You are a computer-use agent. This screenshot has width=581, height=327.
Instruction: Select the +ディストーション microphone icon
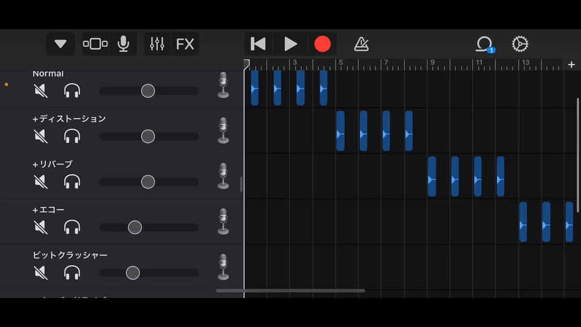(223, 131)
